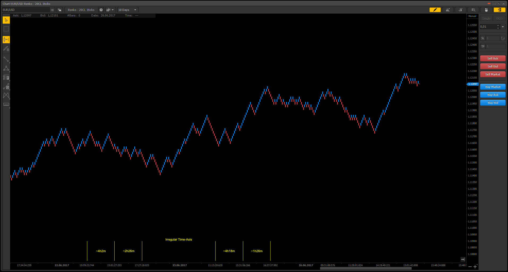Toggle the yellow pencil drawing toolbar button
Screen dimensions: 508x272
point(435,10)
